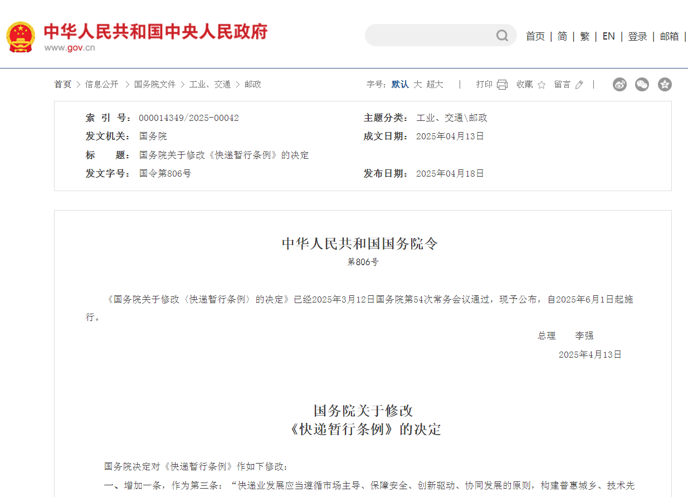Screen dimensions: 688x497
Task: Click the QZone star share icon
Action: [664, 85]
